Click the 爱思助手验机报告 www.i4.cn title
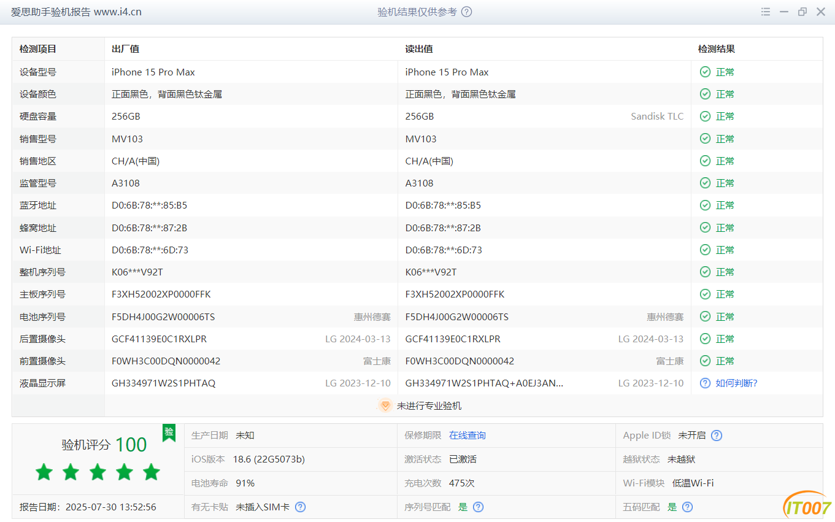The image size is (835, 522). point(76,12)
